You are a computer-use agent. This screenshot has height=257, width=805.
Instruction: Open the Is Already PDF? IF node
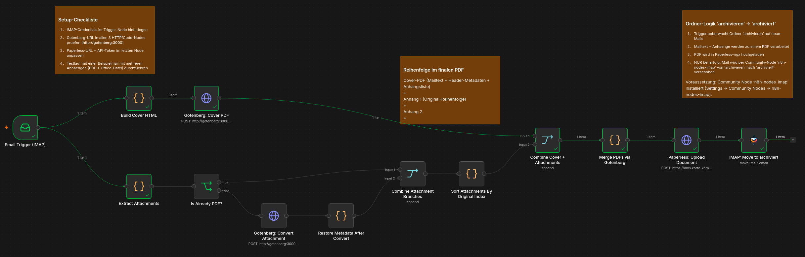(206, 186)
